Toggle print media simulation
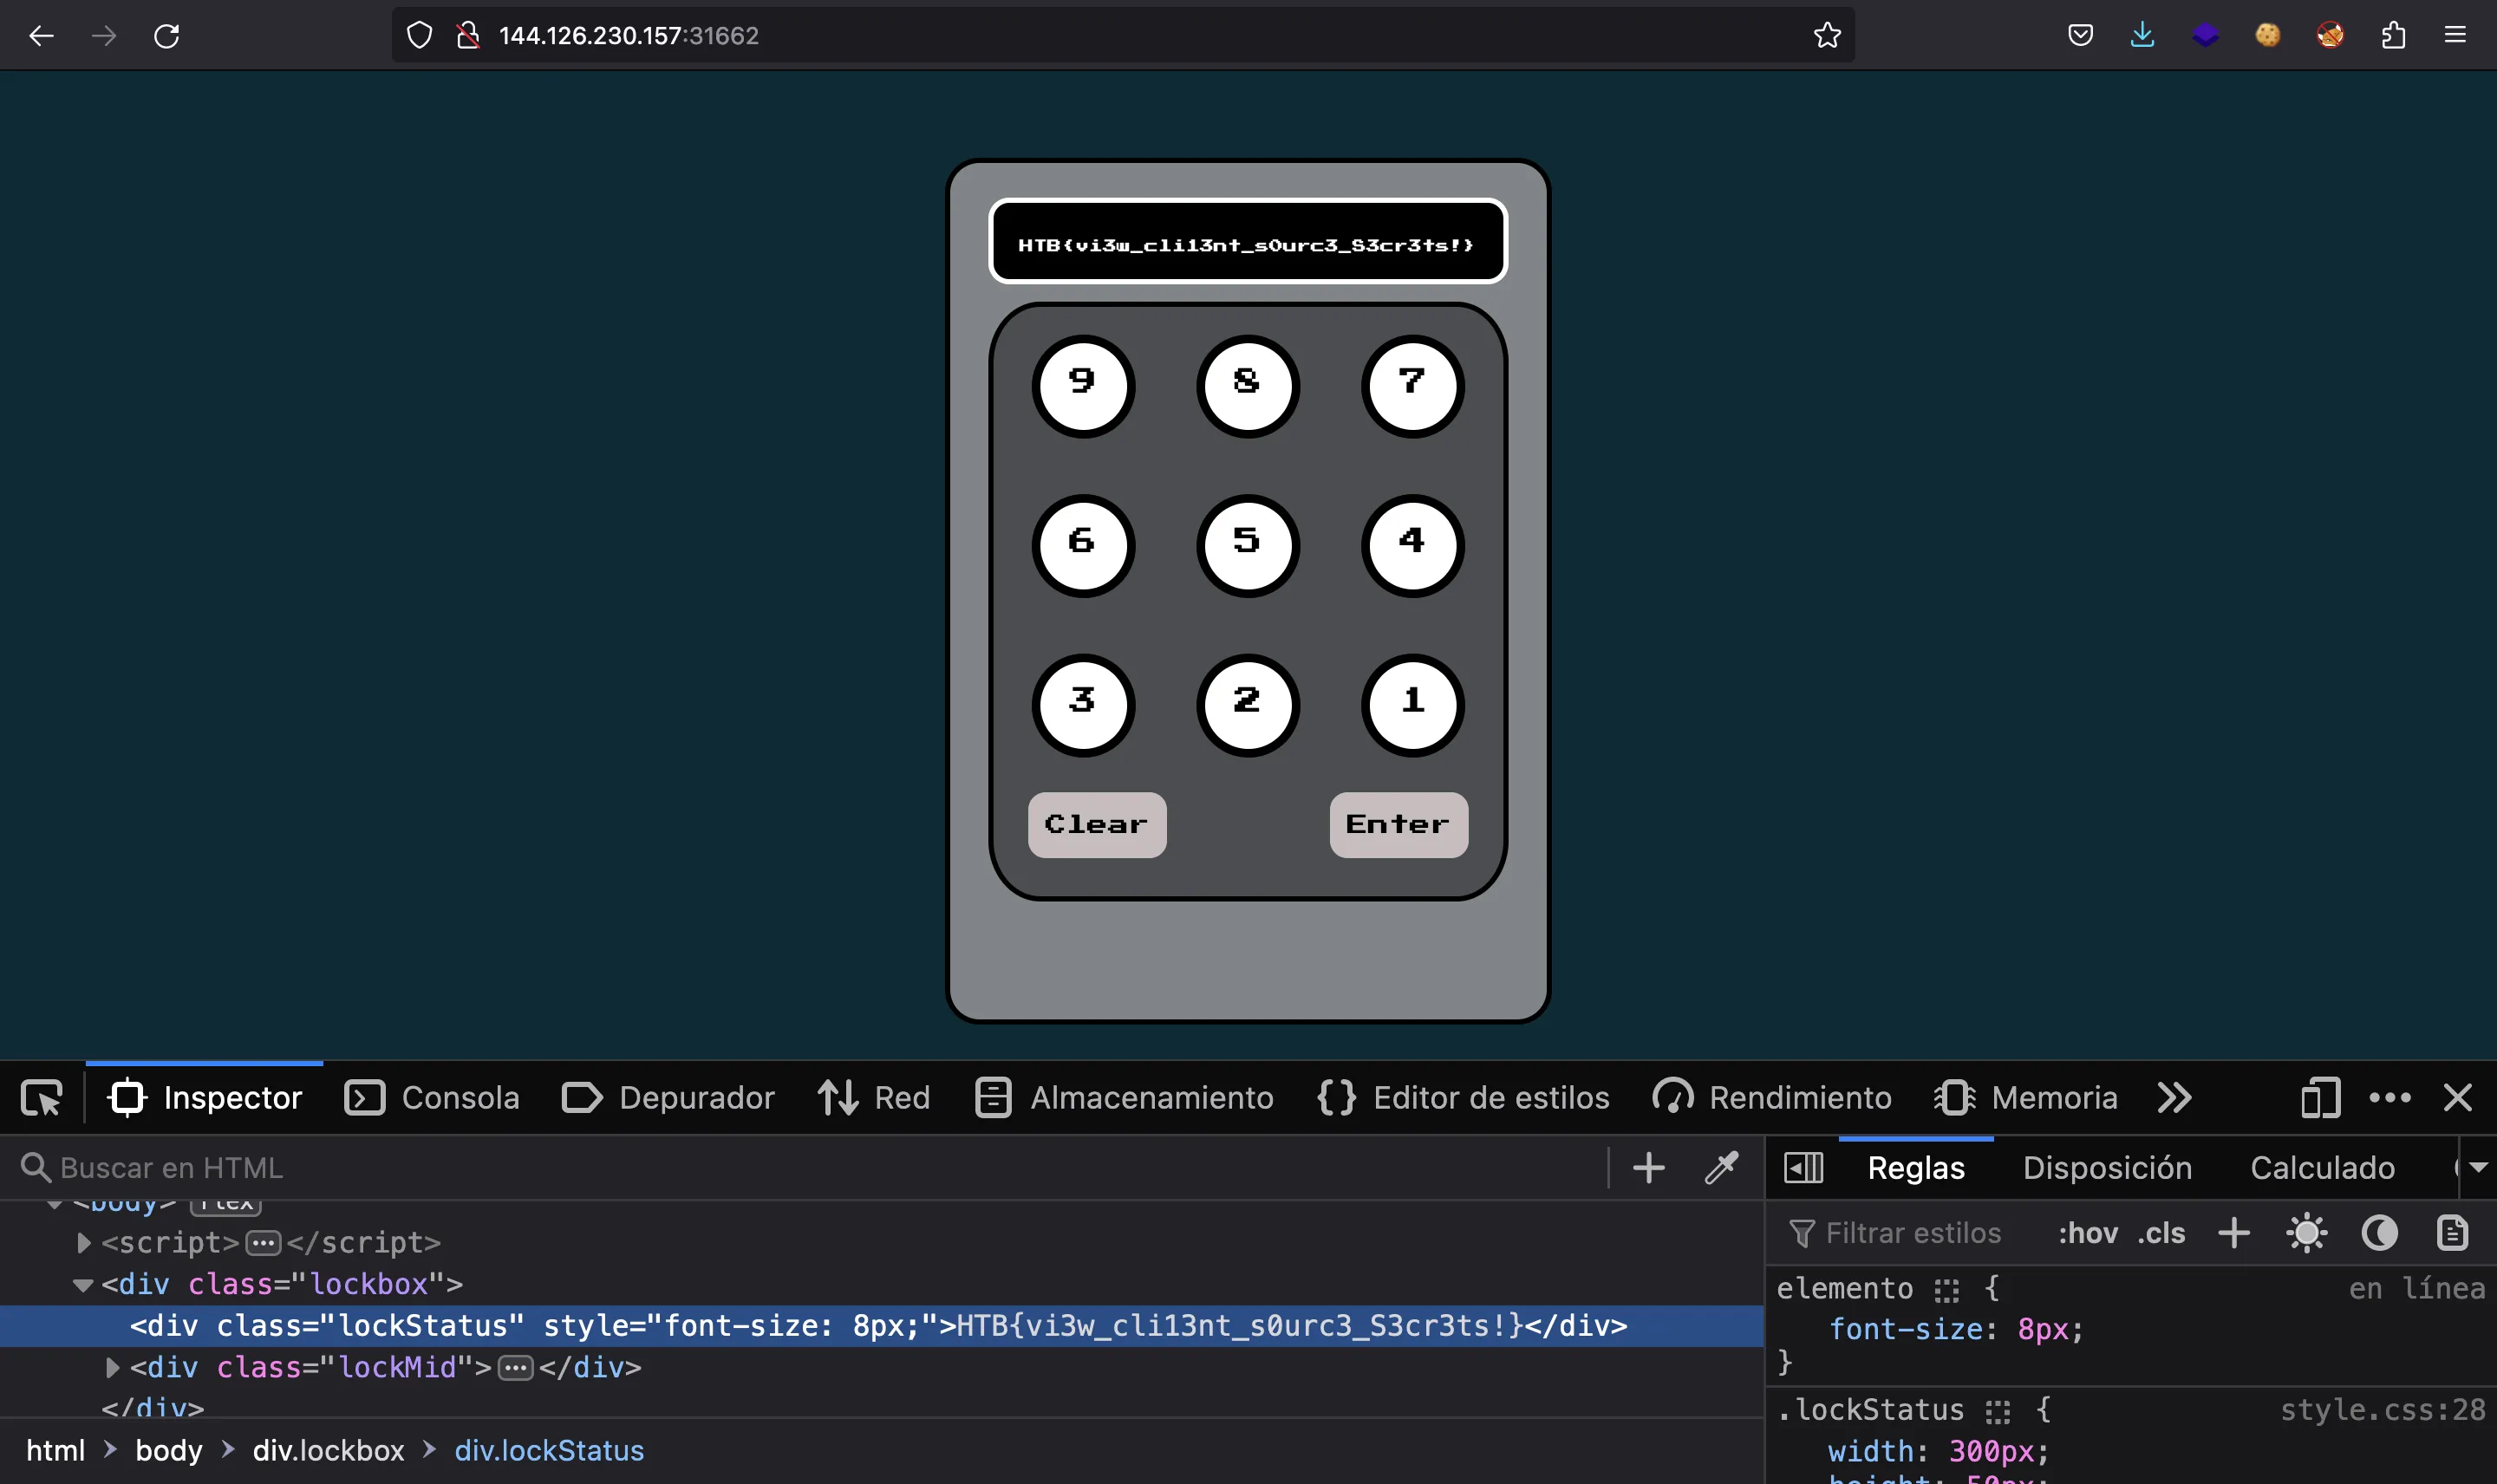 pos(2452,1233)
